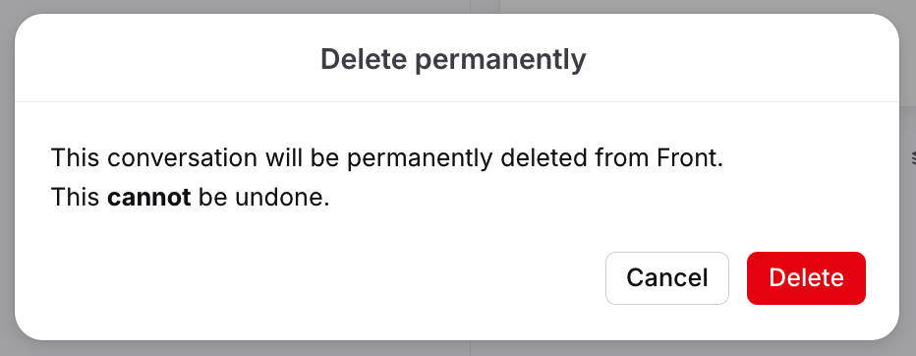Click the empty white space beside the Cancel button
Viewport: 916px width, 356px height.
327,278
